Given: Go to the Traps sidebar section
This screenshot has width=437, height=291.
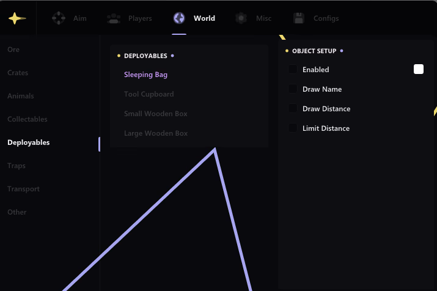Looking at the screenshot, I should point(17,166).
